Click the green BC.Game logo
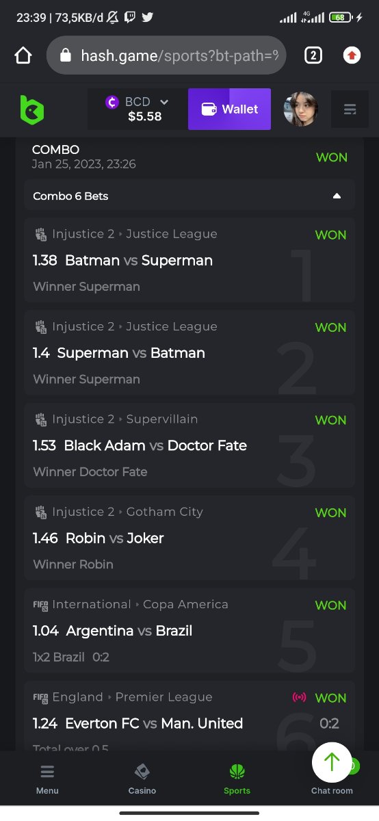 pyautogui.click(x=31, y=109)
